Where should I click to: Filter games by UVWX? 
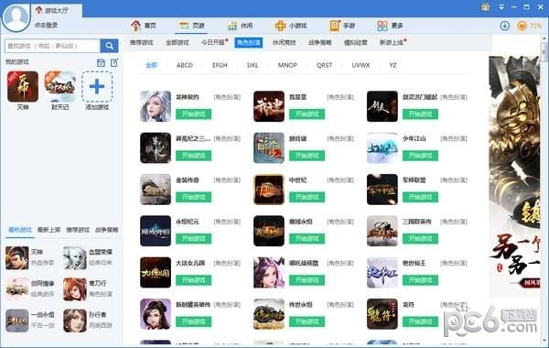click(361, 65)
